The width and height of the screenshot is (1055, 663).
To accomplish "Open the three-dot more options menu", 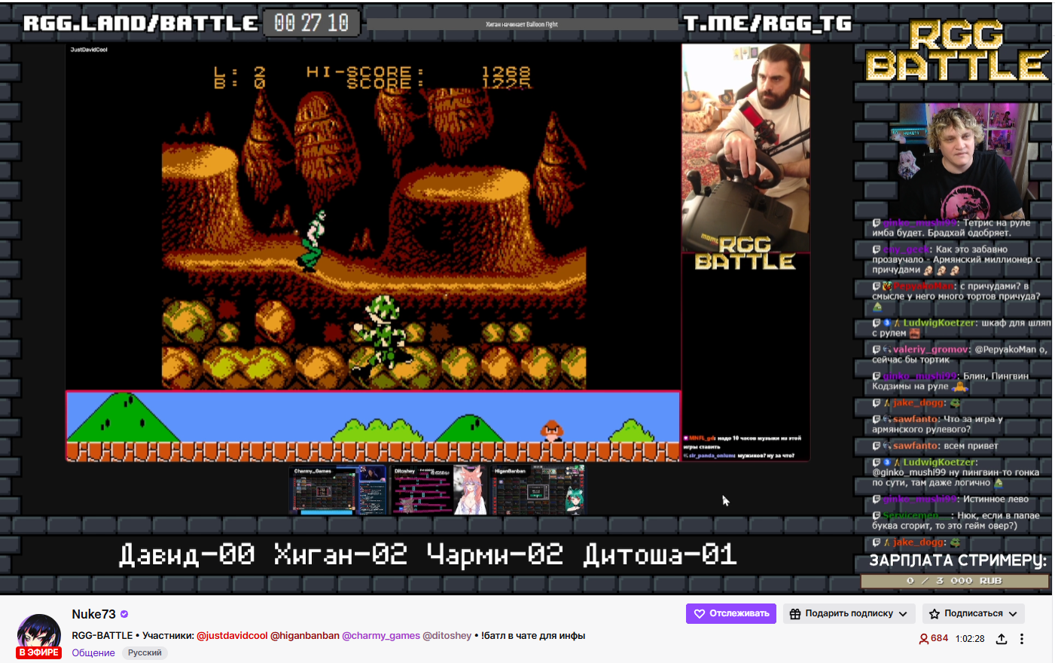I will point(1022,639).
